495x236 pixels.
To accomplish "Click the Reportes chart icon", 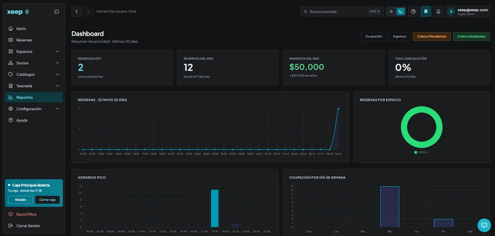I will pyautogui.click(x=11, y=97).
